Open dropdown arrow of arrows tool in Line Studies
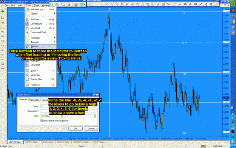Screen dimensions: 236x148 point(171,4)
